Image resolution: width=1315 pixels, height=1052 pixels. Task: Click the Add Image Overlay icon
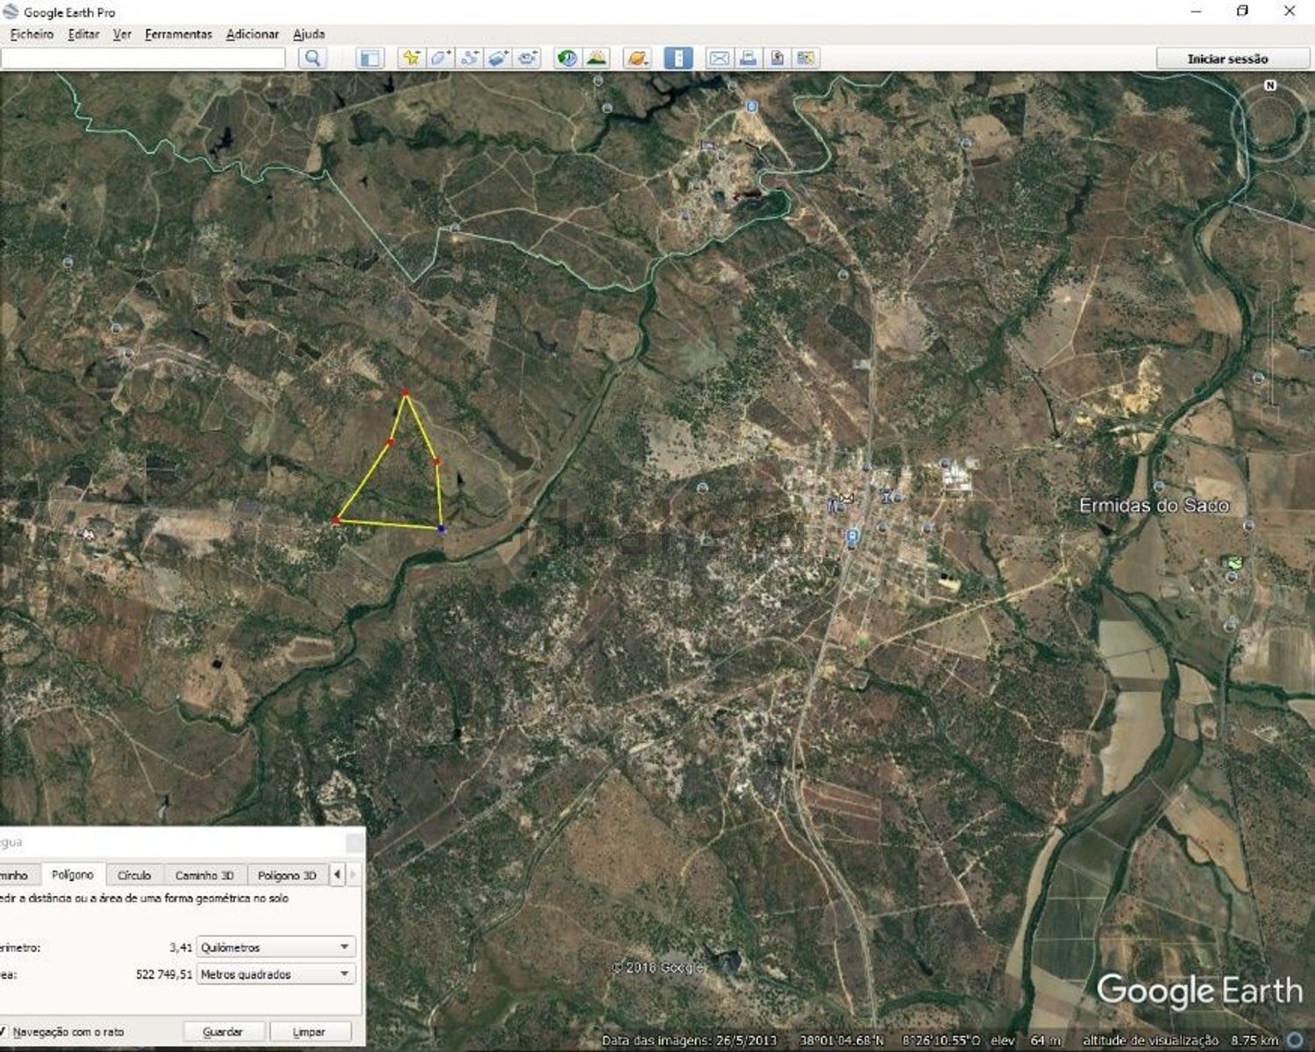(499, 59)
